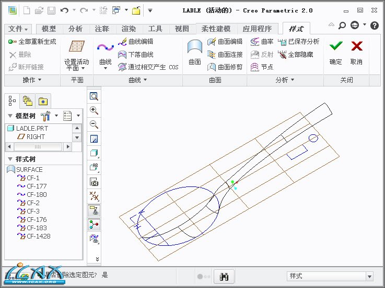
Task: Click the 确定 confirm button
Action: click(336, 52)
